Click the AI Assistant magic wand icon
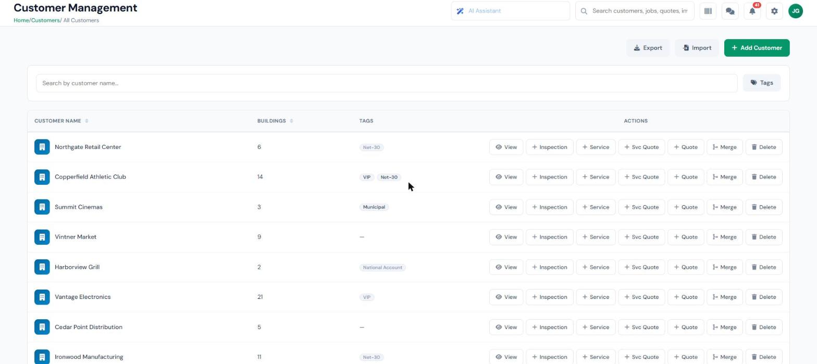 460,11
